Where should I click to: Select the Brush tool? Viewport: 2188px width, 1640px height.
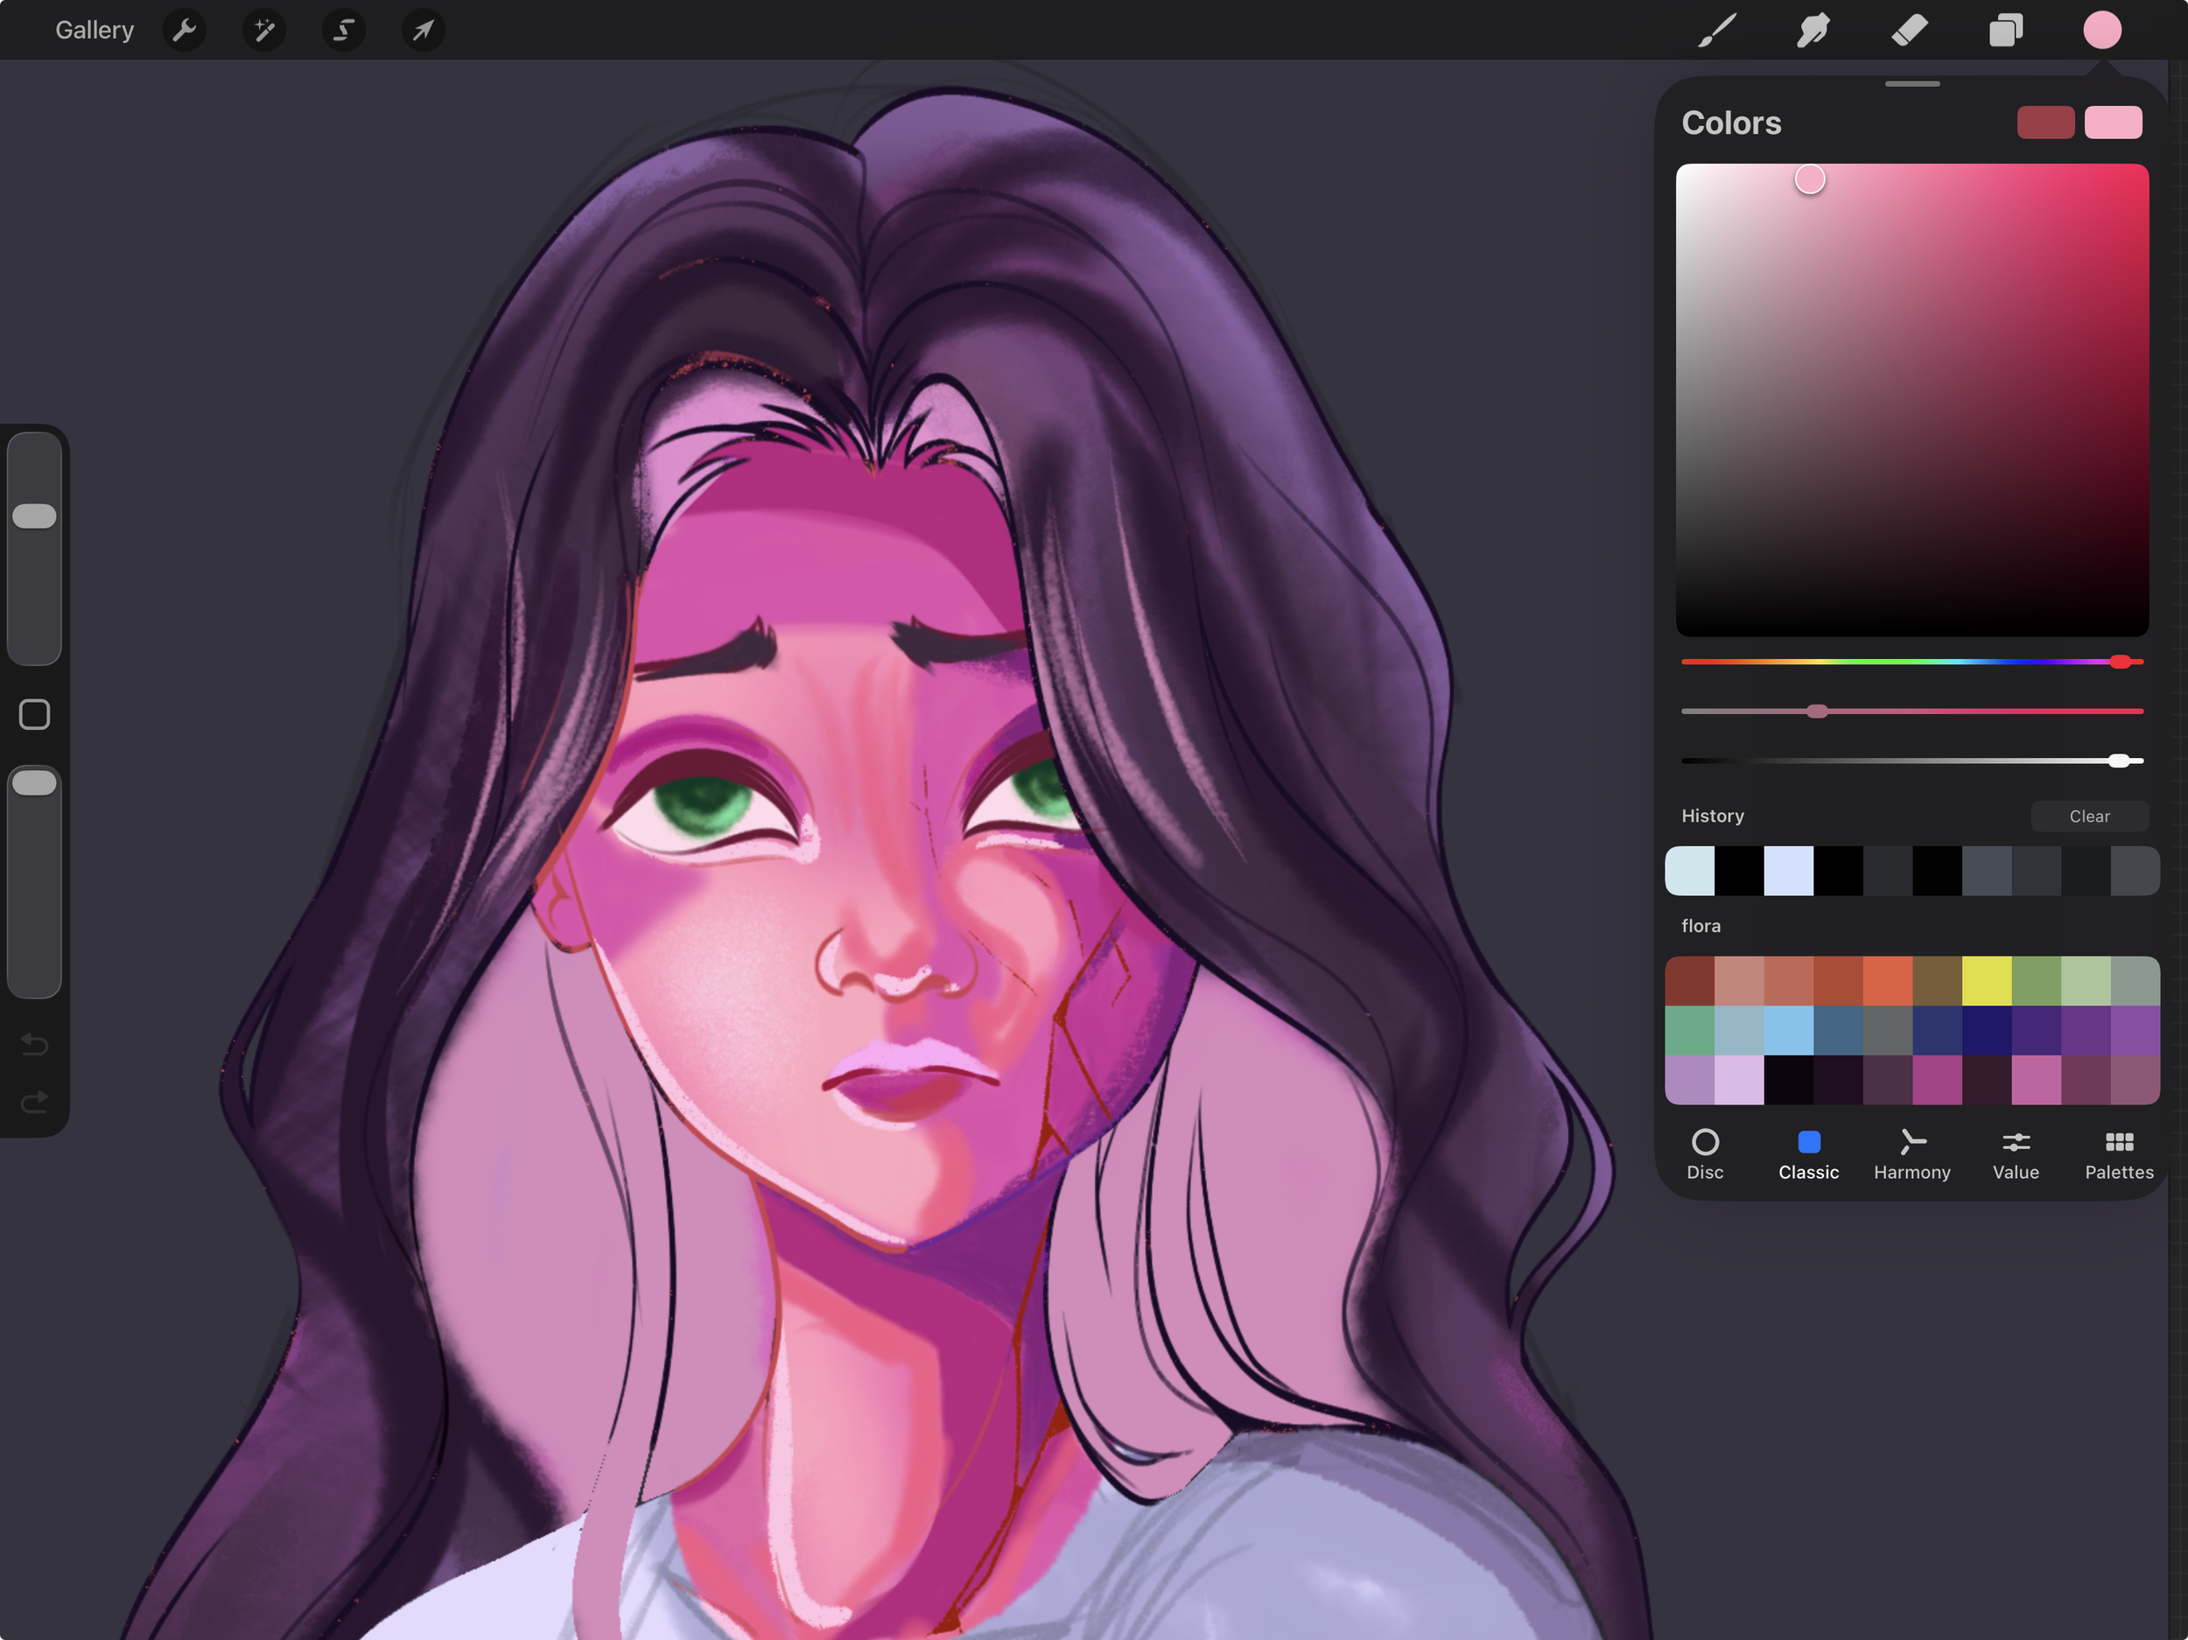click(x=1718, y=30)
